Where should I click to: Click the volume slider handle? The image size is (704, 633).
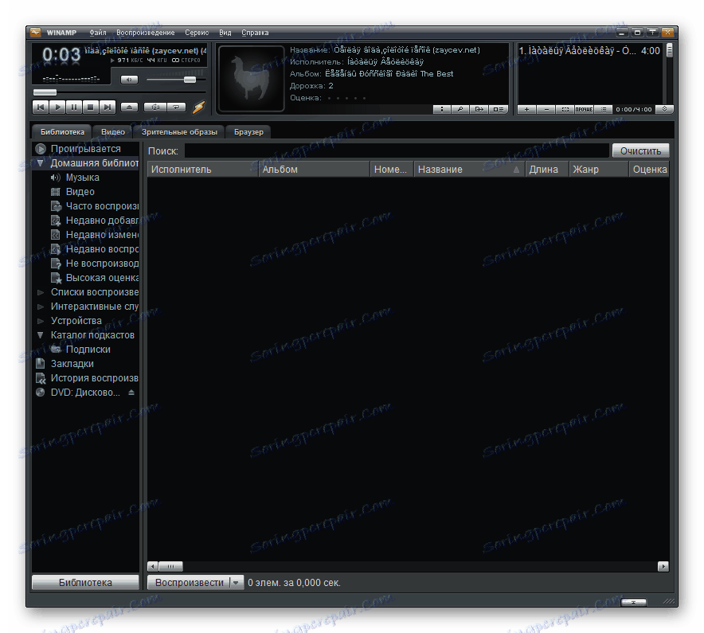click(x=190, y=80)
